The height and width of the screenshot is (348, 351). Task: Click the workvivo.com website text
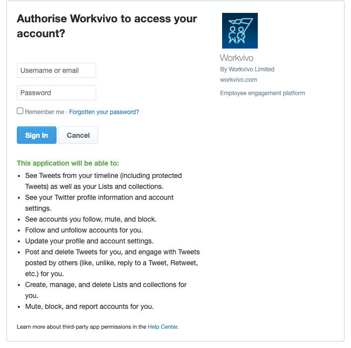pos(238,80)
